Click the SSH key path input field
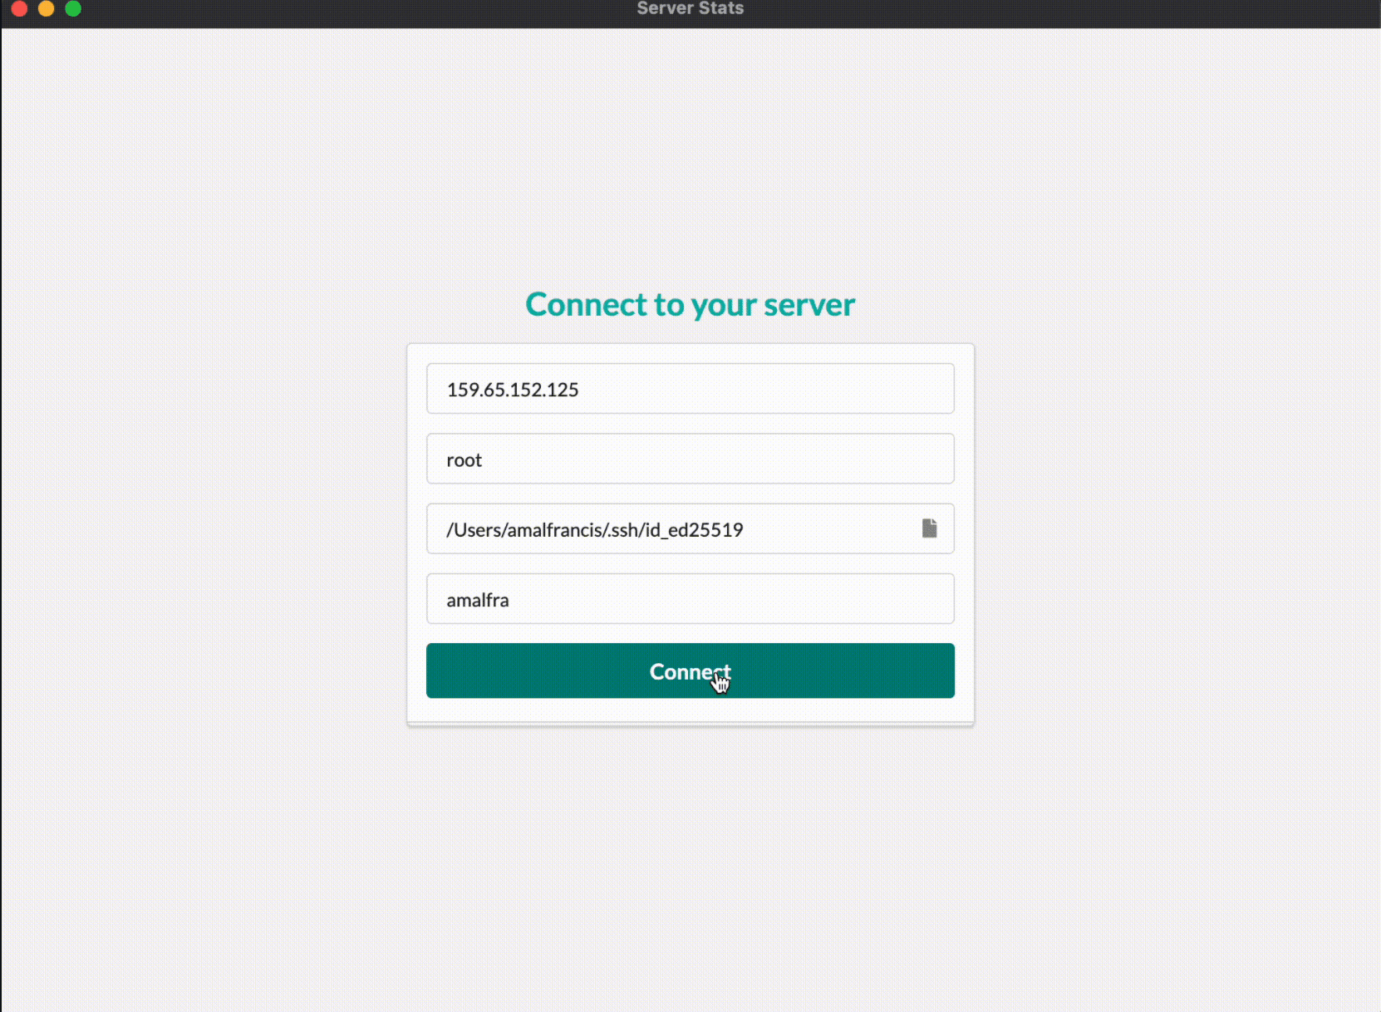This screenshot has height=1012, width=1381. tap(665, 528)
